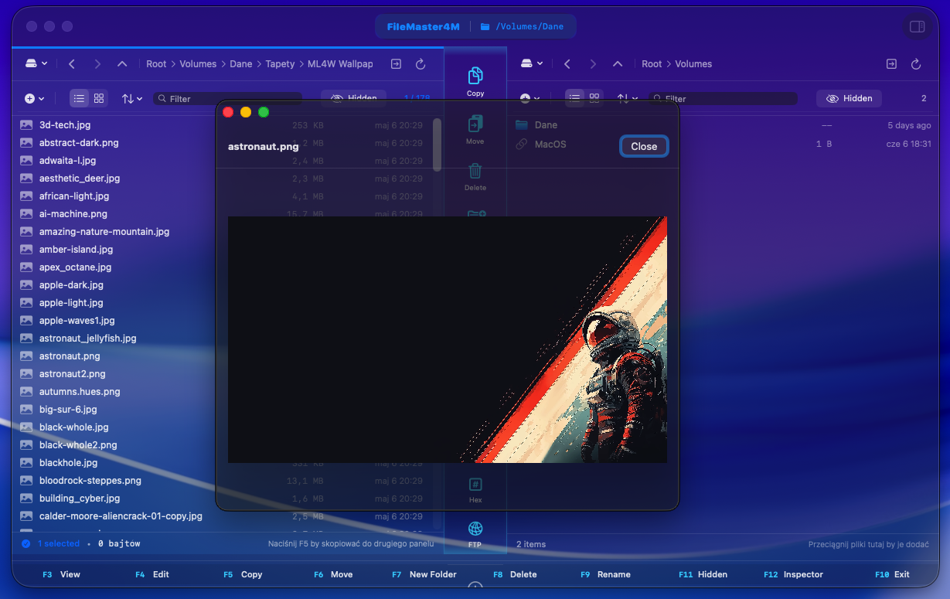This screenshot has width=950, height=599.
Task: Go up one folder in the right panel
Action: (x=618, y=64)
